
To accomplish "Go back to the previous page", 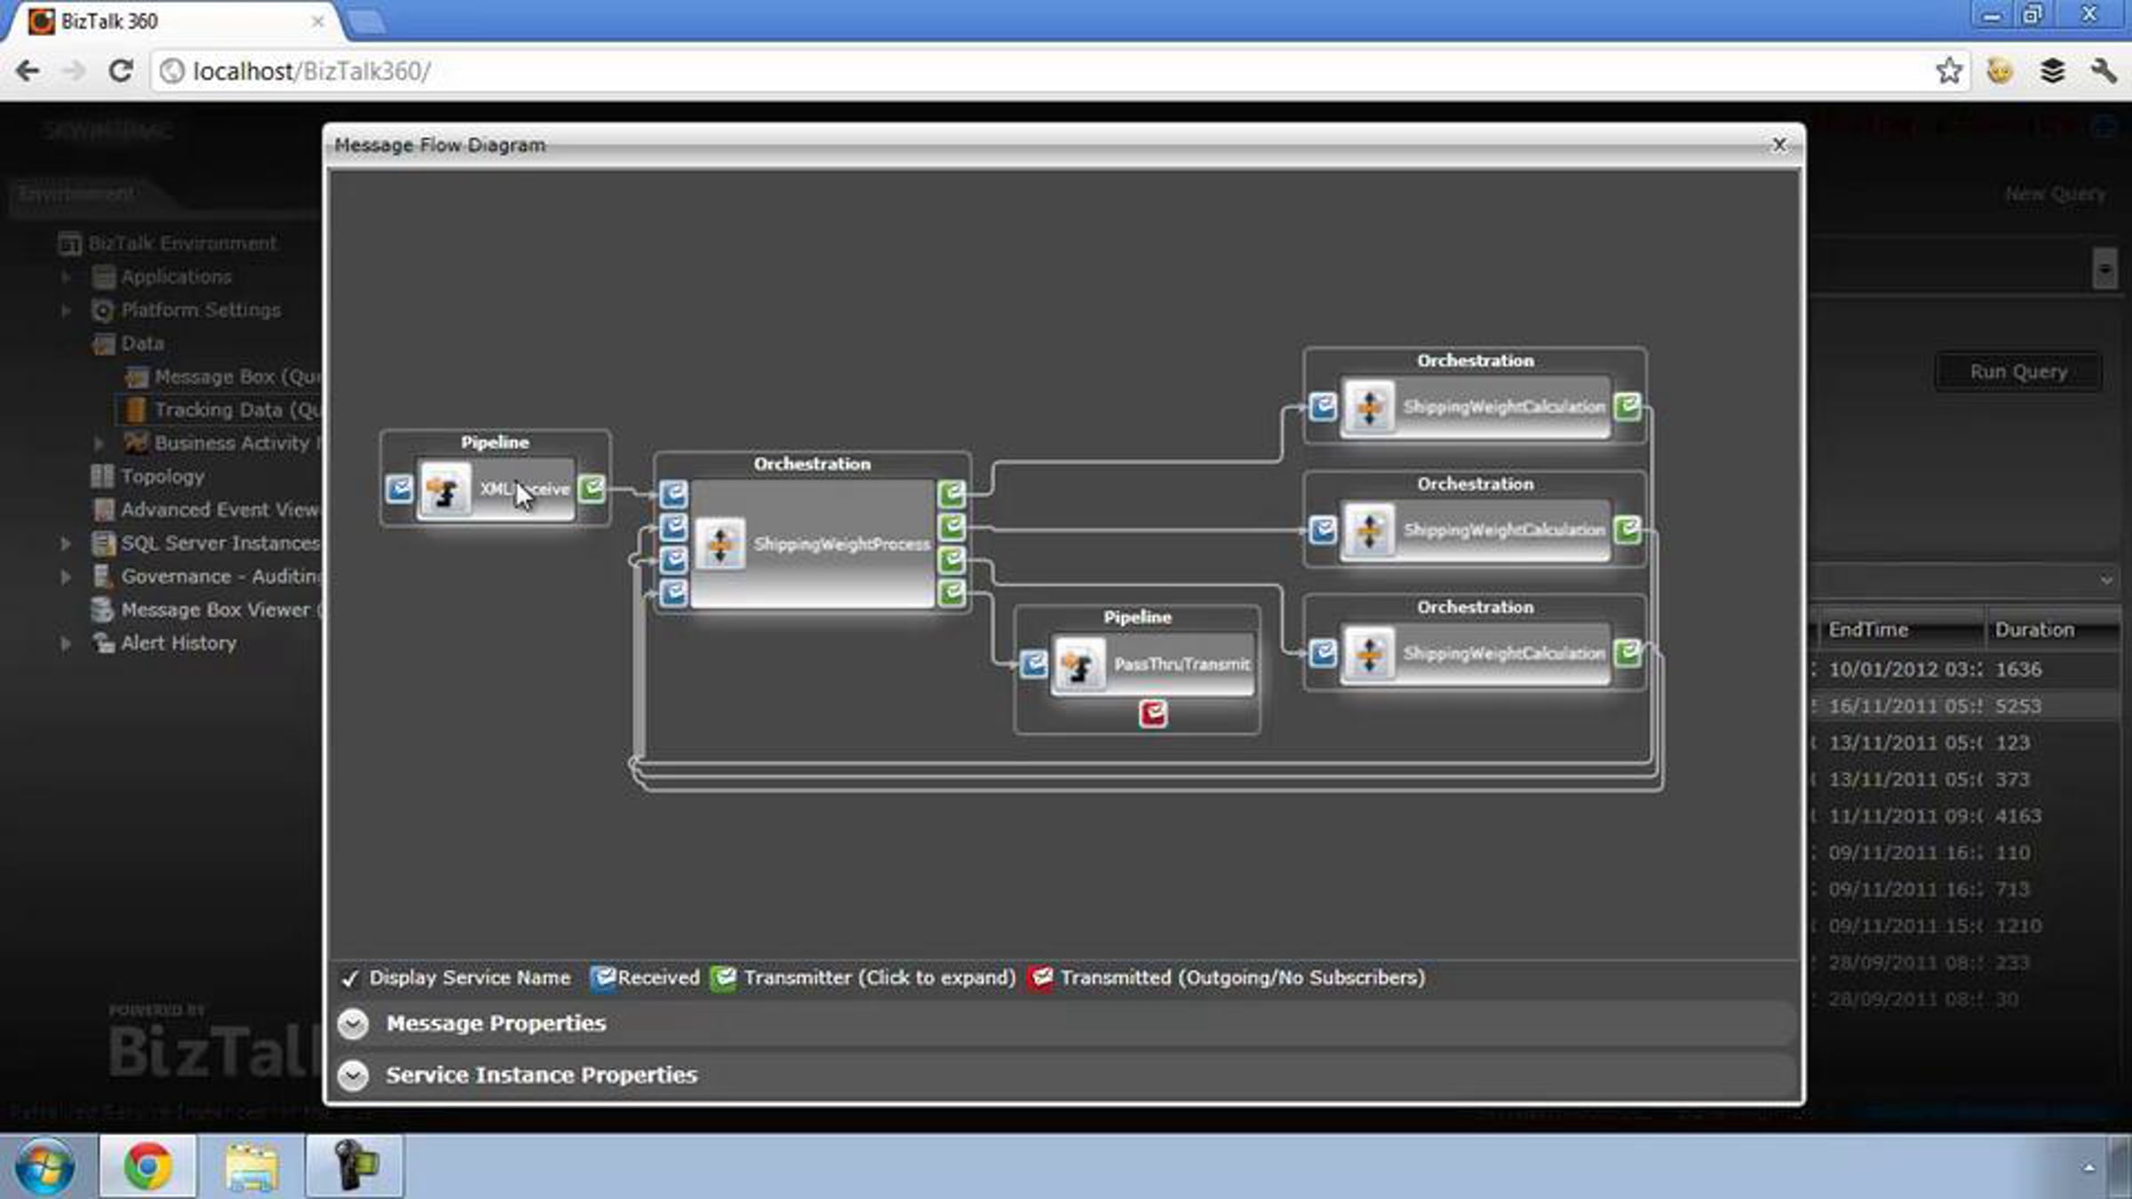I will 28,71.
